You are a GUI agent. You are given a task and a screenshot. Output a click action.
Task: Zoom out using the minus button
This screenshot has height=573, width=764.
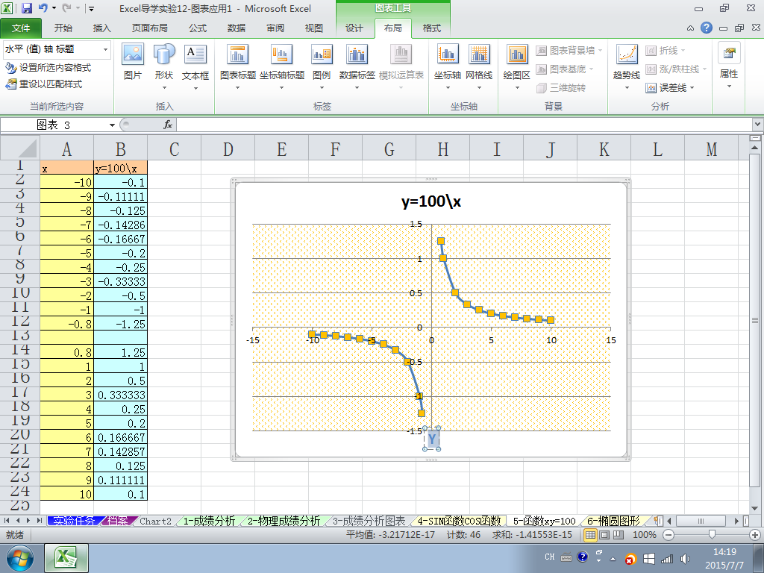[x=668, y=535]
